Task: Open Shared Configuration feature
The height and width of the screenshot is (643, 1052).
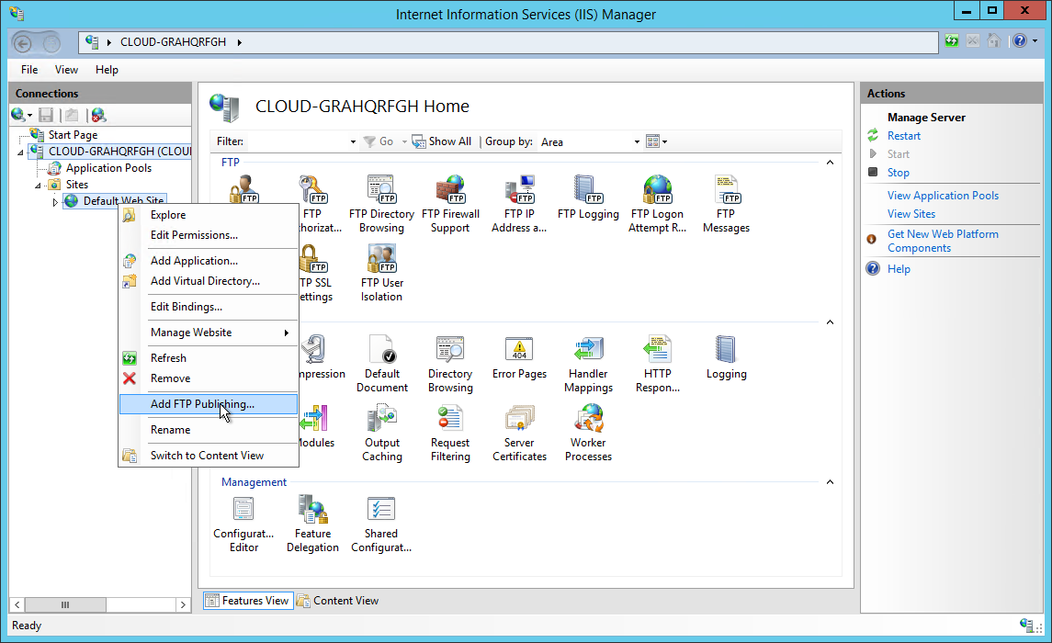Action: 381,525
